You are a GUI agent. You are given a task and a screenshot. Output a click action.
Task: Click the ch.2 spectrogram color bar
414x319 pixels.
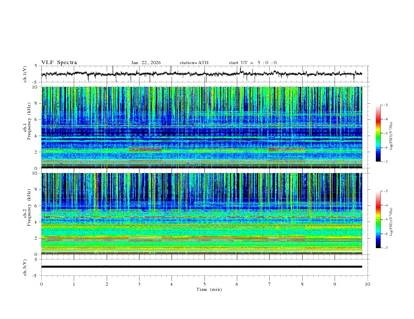coord(378,219)
